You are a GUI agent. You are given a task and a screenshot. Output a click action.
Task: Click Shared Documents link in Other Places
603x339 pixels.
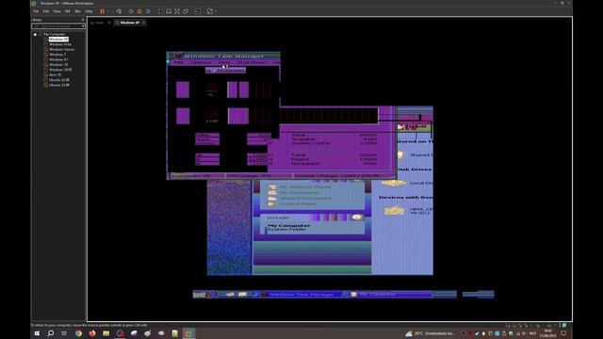[305, 199]
